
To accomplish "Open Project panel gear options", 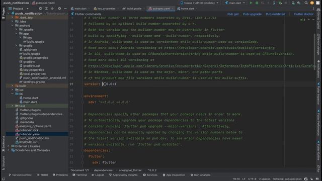I will pos(59,9).
